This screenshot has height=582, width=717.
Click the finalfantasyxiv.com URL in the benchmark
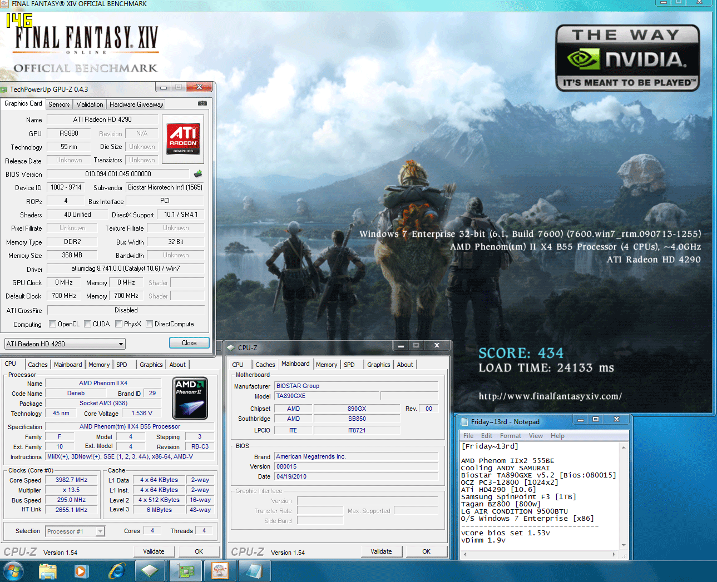550,396
